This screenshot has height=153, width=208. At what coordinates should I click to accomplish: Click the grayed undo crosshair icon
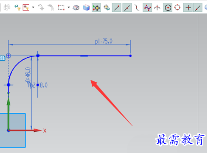pyautogui.click(x=41, y=7)
